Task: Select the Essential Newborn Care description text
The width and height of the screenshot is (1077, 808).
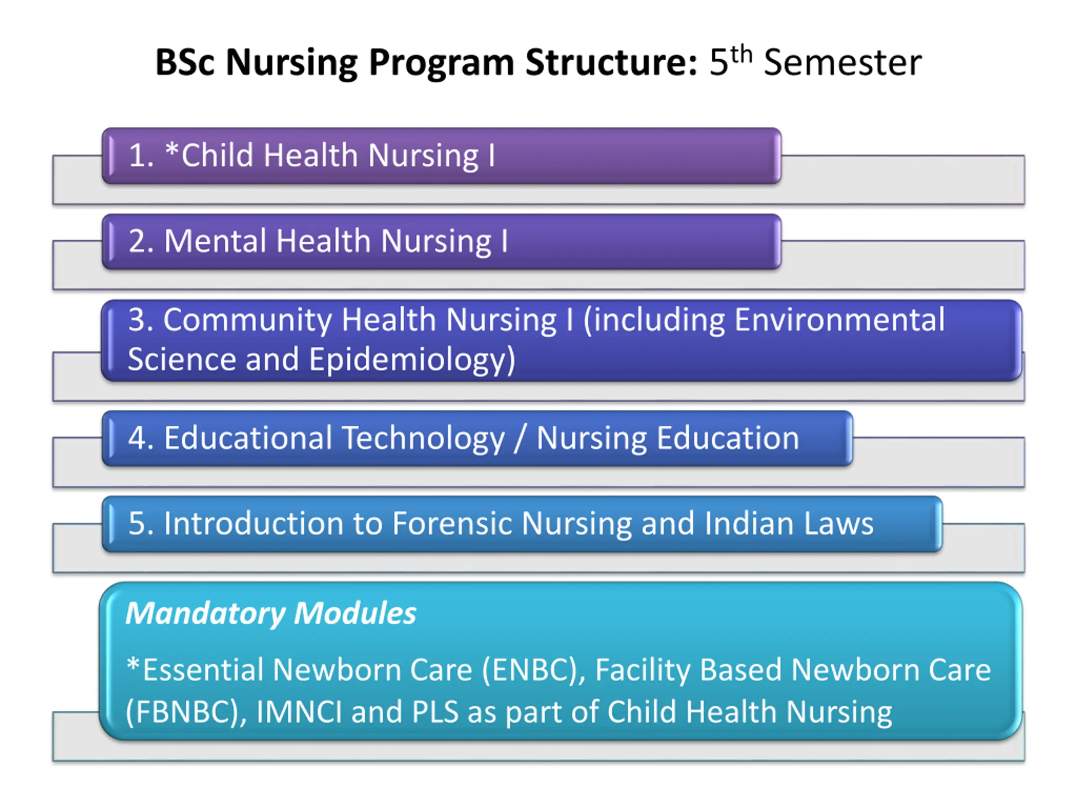Action: [x=558, y=691]
